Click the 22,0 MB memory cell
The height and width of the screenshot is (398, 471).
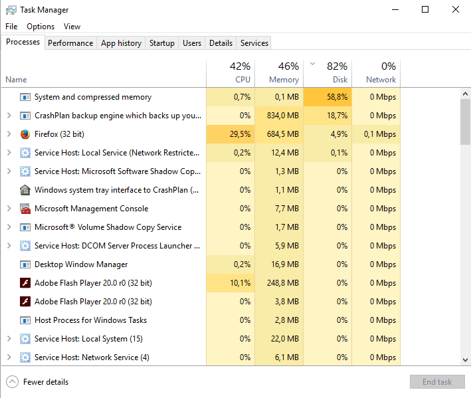(279, 339)
